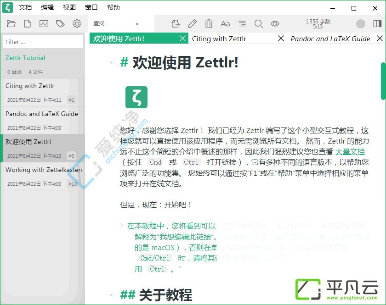This screenshot has height=305, width=386.
Task: Click the magnifier find-in-file icon
Action: 258,24
